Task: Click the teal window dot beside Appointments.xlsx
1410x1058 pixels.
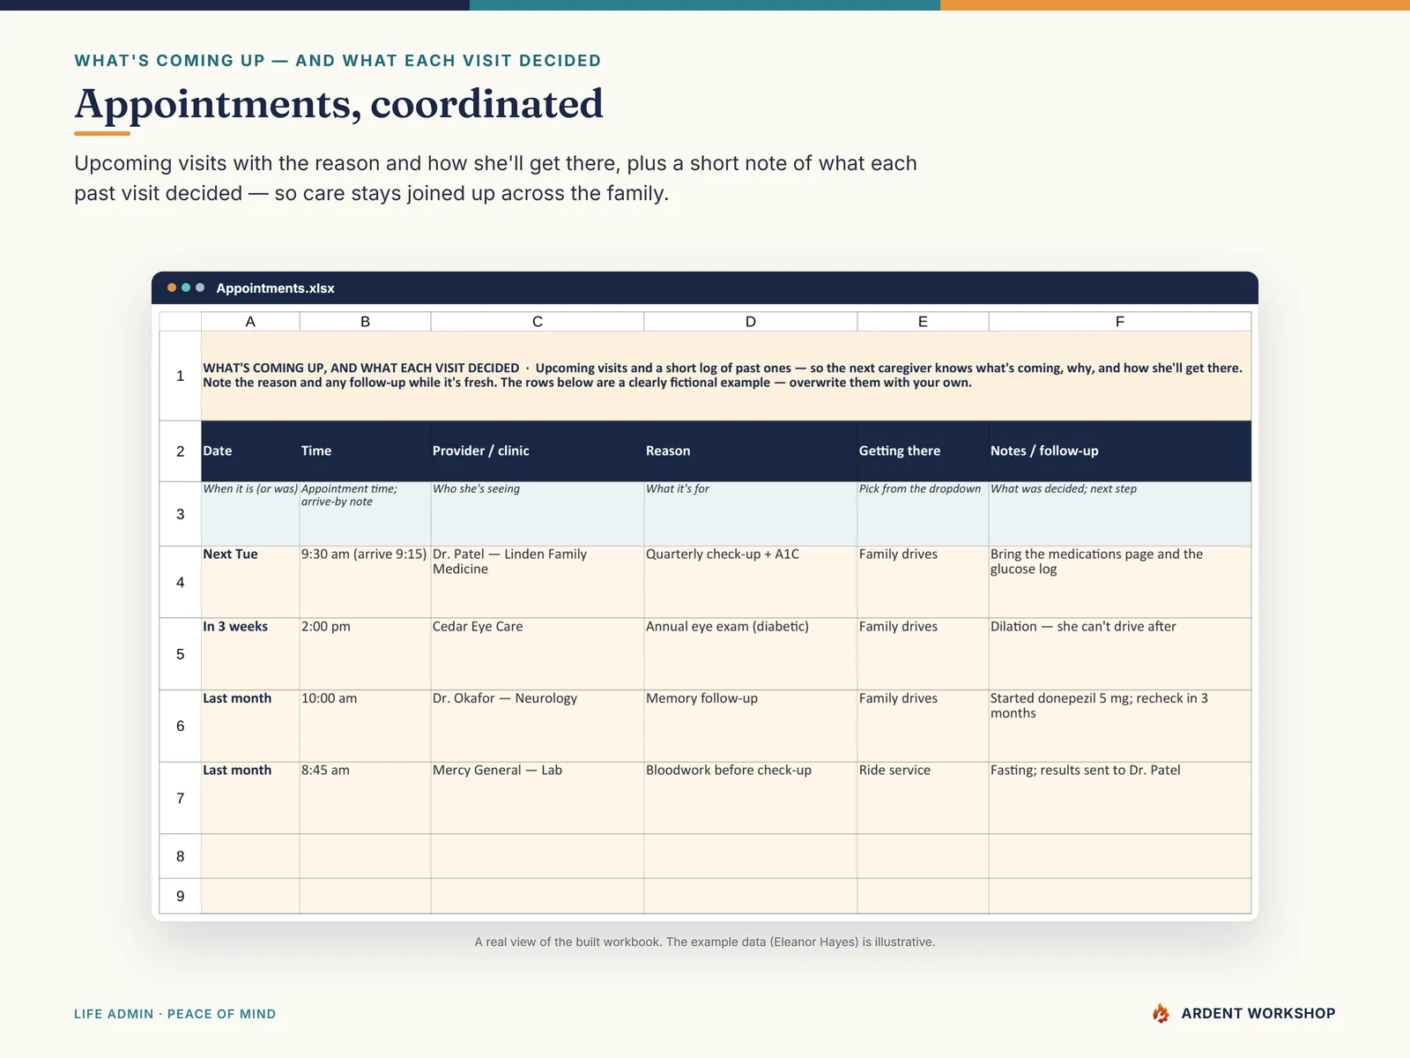Action: pyautogui.click(x=186, y=287)
